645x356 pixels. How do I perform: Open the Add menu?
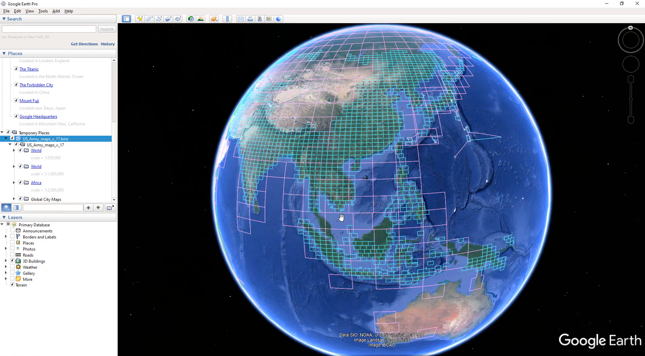point(56,11)
